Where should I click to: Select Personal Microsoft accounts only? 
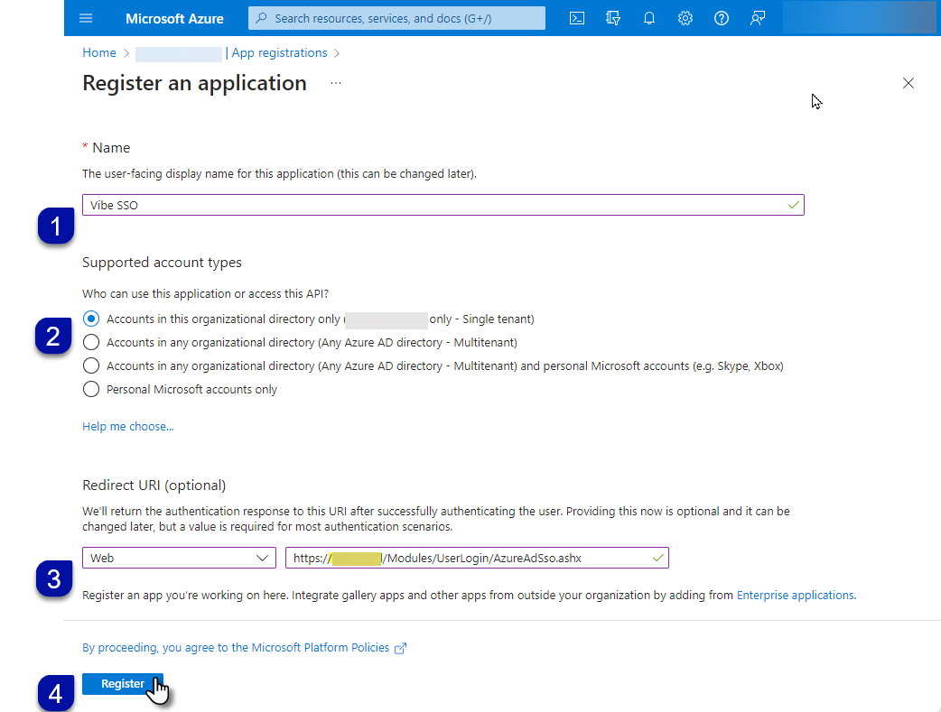(x=90, y=389)
